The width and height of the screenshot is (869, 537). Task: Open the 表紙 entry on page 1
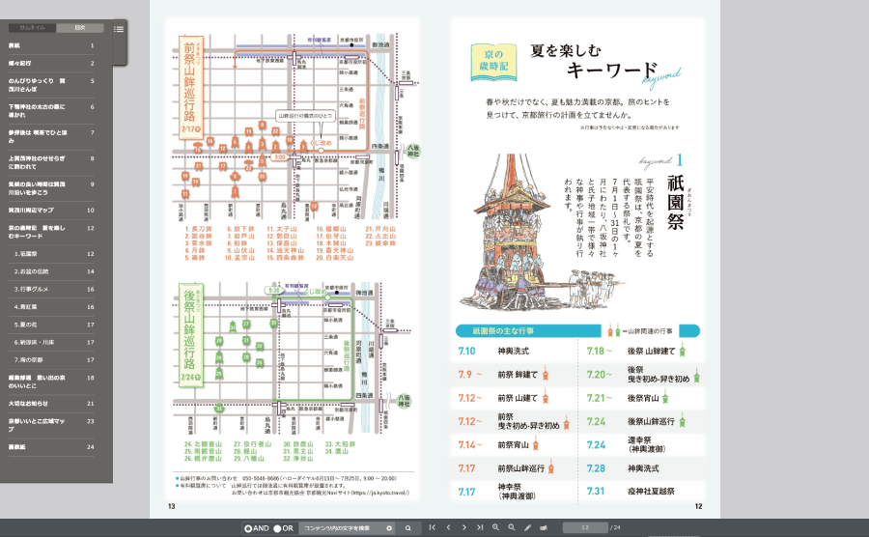51,45
